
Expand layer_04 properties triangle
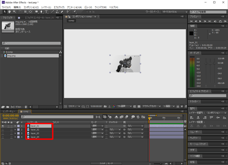pyautogui.click(x=15, y=137)
